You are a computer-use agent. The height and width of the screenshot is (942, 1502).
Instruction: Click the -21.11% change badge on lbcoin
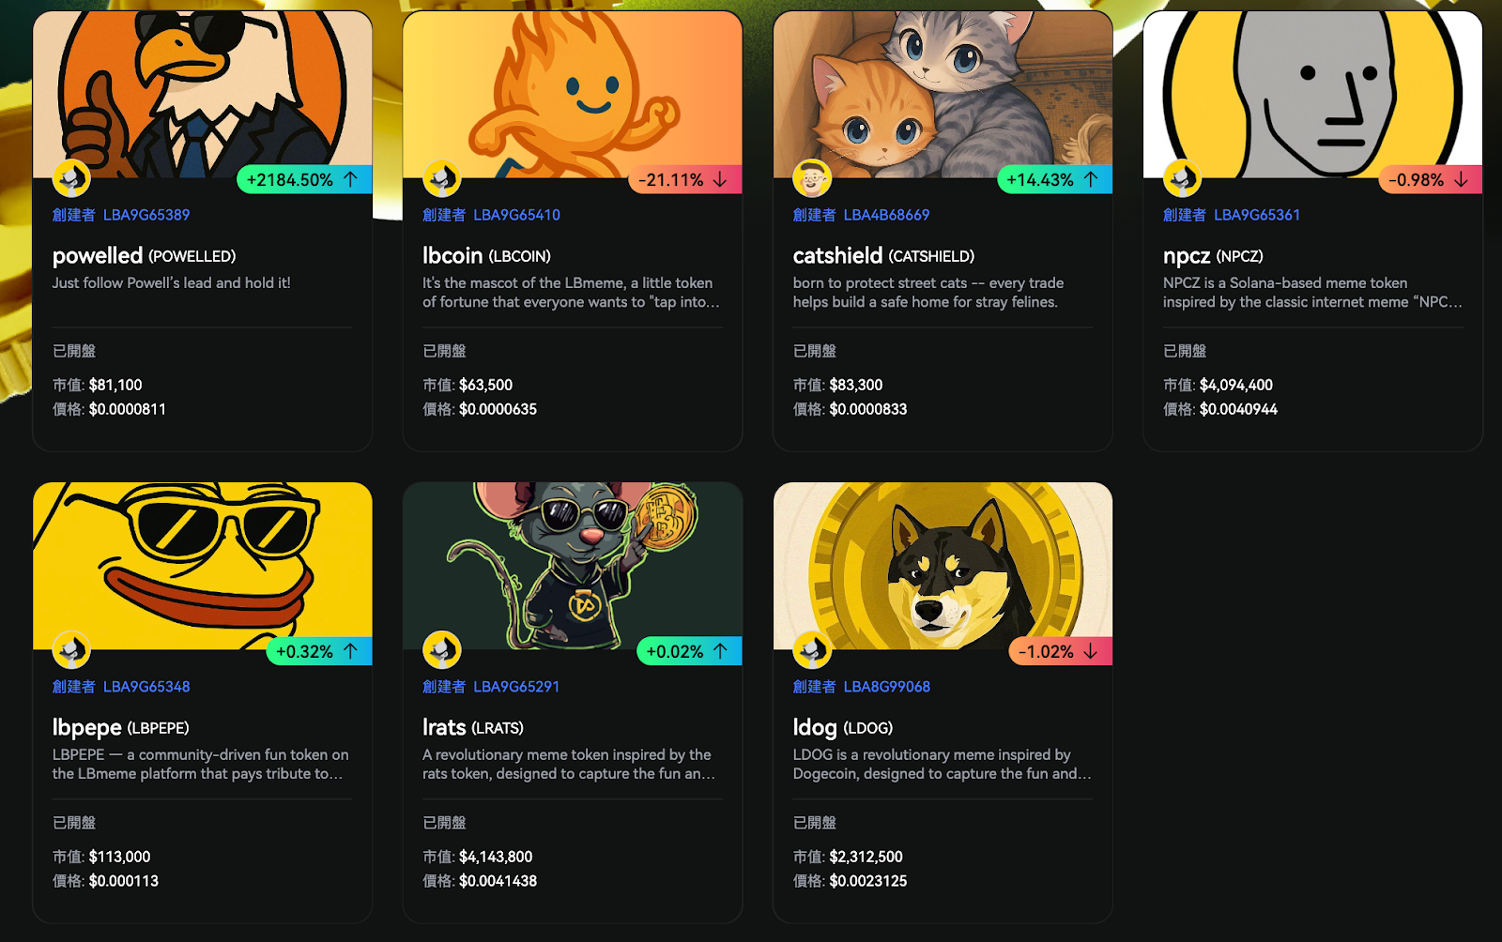point(684,179)
